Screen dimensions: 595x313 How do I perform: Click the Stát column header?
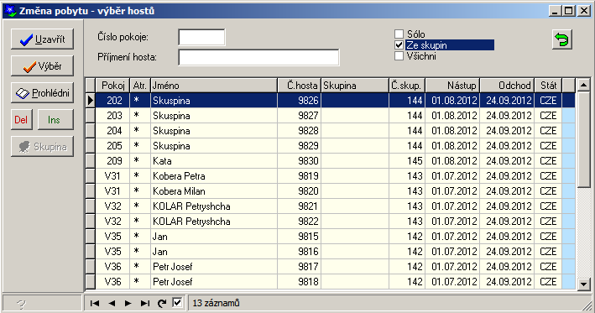(548, 86)
